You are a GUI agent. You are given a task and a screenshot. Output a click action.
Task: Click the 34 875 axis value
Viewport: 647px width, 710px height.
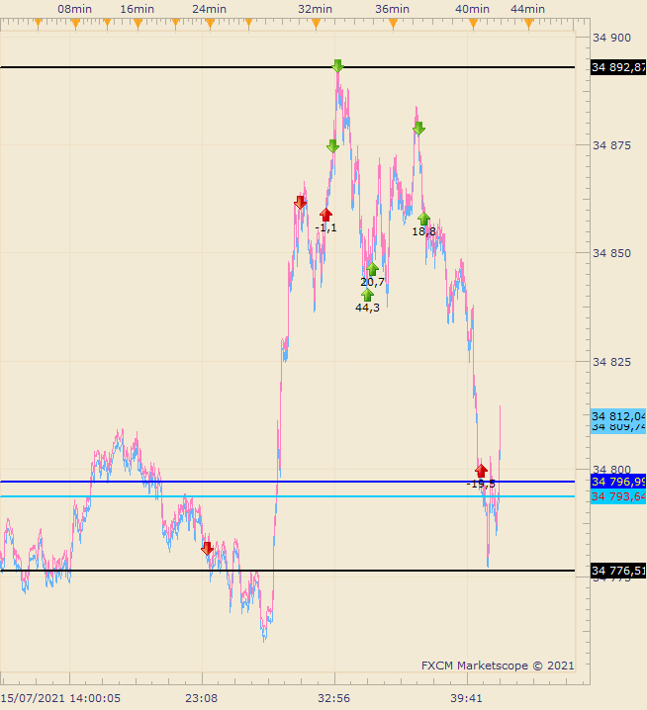[611, 145]
